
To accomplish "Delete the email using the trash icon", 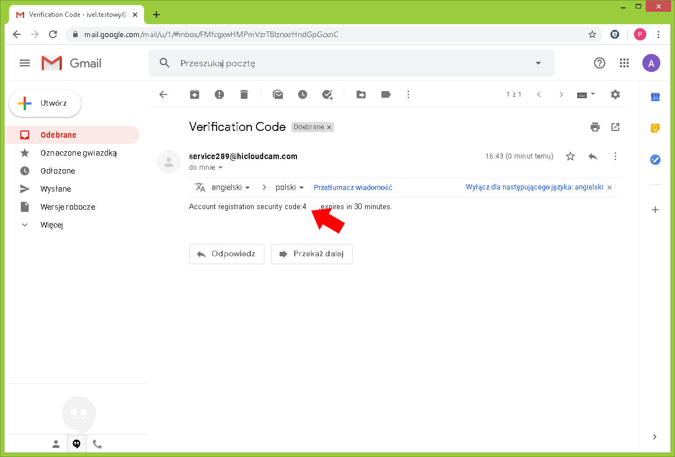I will tap(244, 94).
